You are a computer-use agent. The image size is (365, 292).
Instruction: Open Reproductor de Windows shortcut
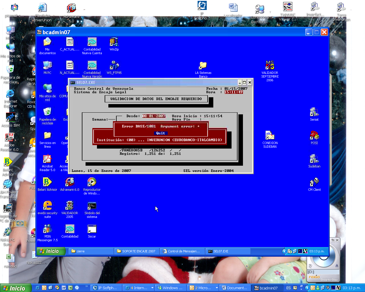point(92,186)
